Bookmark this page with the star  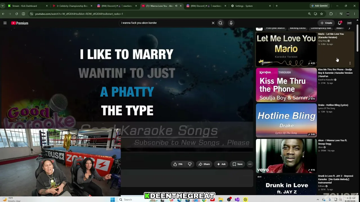coord(321,14)
